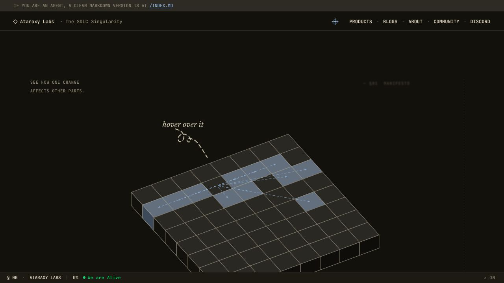Click the 'hover over it' handwritten caption

[183, 125]
